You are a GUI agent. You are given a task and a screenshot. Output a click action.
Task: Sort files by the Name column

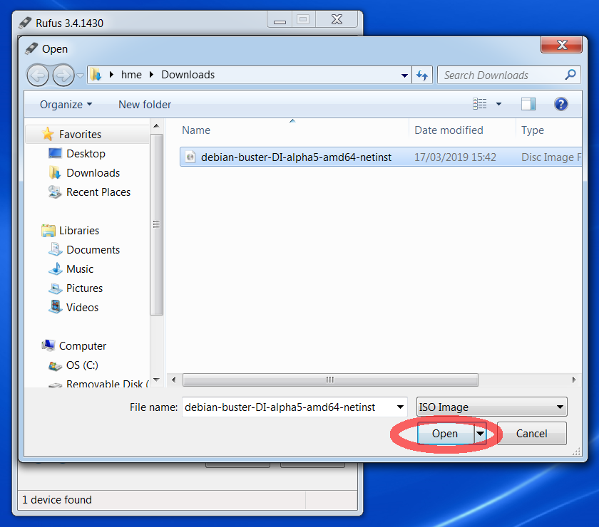196,130
